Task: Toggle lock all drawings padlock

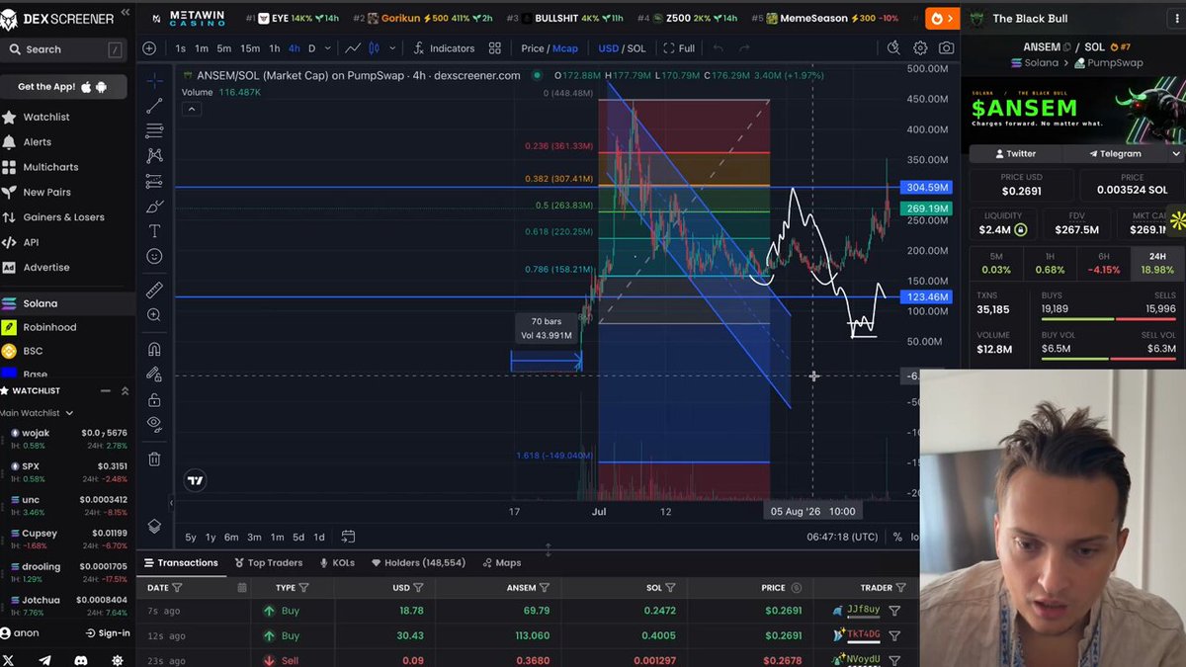Action: tap(154, 399)
